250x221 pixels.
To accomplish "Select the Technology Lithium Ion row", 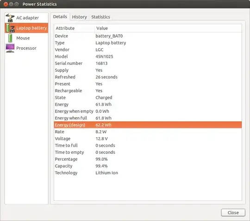I will tap(148, 173).
